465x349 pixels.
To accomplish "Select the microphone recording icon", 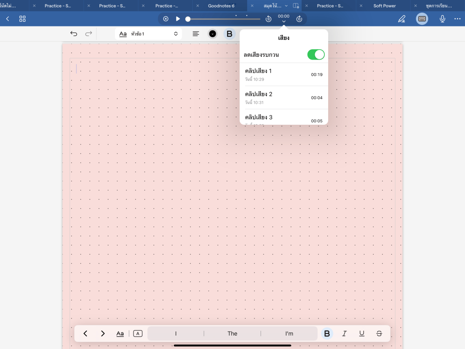I will click(x=442, y=18).
